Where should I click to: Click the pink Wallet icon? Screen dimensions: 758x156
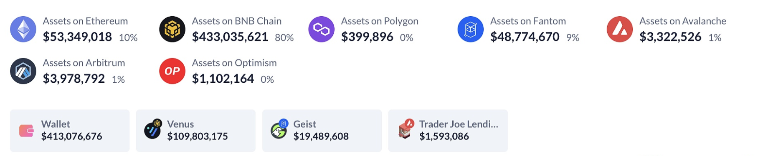point(26,131)
